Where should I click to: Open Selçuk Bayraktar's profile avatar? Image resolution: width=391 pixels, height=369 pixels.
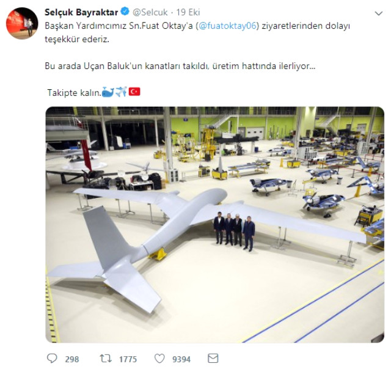(22, 23)
